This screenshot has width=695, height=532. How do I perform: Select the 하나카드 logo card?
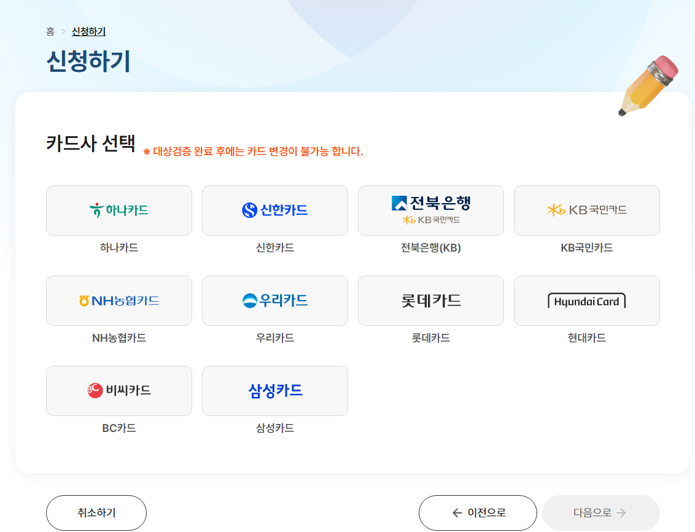[118, 210]
